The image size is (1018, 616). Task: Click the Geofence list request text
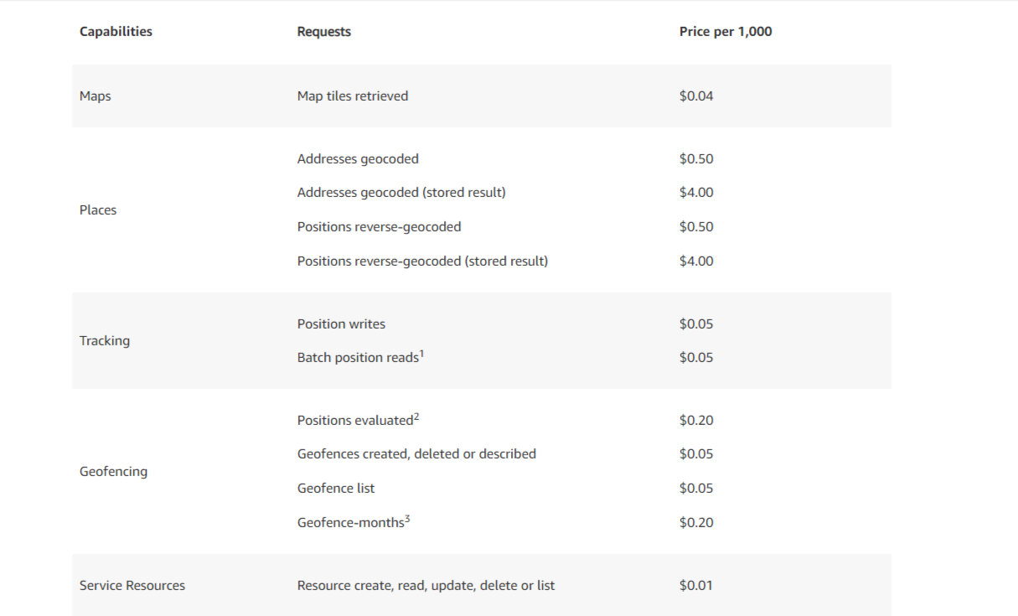[336, 489]
